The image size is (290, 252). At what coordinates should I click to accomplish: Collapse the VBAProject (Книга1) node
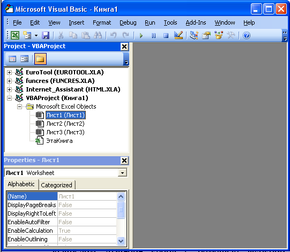point(9,98)
